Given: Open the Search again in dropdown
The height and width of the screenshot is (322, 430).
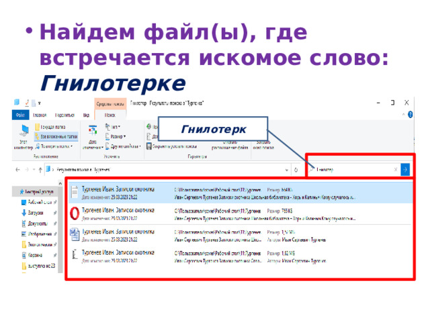Looking at the screenshot, I should click(54, 146).
